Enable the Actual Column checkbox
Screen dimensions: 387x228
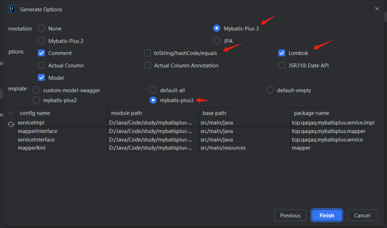(42, 66)
